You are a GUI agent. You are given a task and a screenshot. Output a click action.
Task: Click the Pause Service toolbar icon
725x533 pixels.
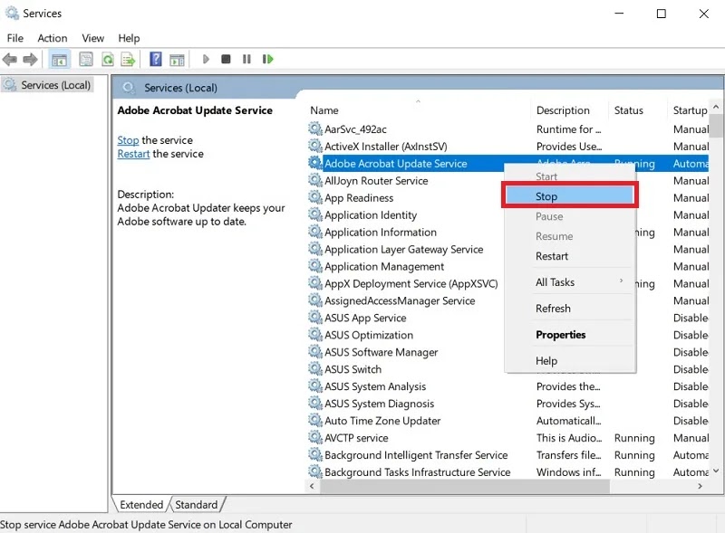(246, 59)
